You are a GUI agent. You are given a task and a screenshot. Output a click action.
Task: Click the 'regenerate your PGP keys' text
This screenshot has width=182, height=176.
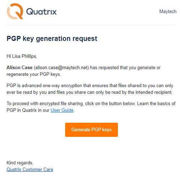[x=34, y=74]
